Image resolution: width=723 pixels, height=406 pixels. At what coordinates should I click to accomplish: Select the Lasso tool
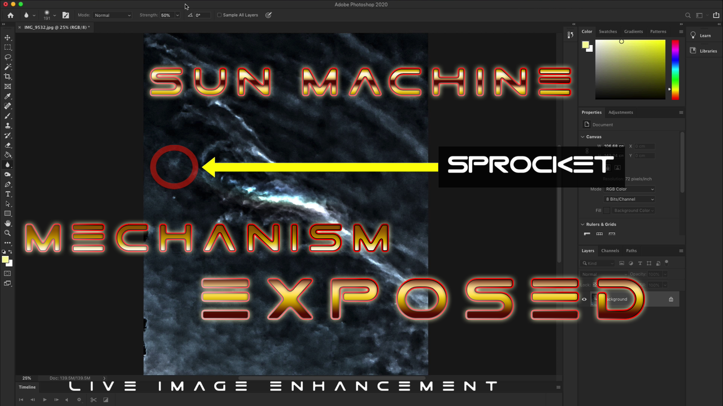tap(8, 57)
